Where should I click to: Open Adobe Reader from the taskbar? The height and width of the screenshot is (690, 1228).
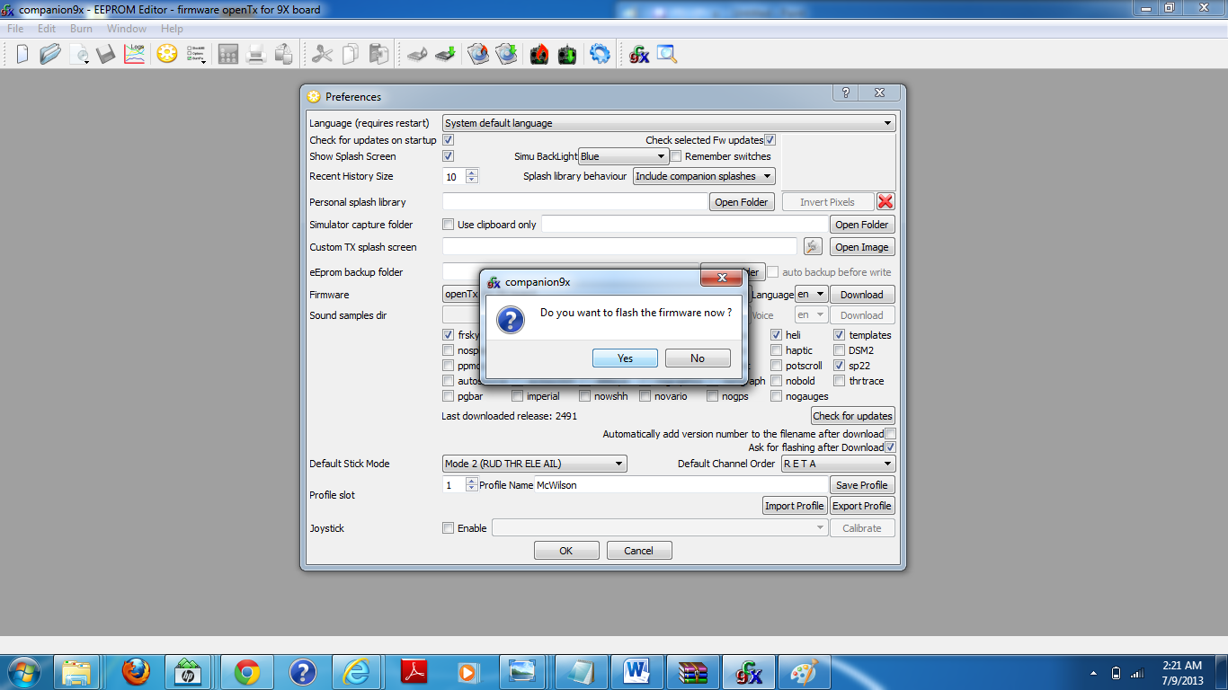[x=414, y=671]
